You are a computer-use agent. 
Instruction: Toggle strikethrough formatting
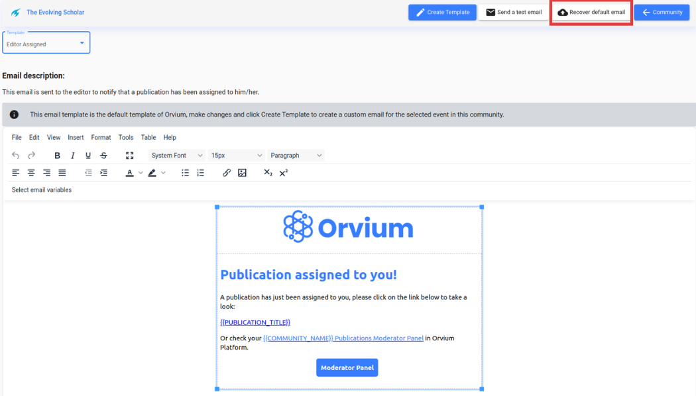103,155
